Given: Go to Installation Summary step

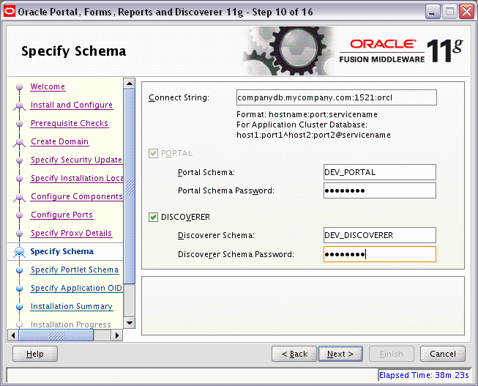Looking at the screenshot, I should 72,306.
